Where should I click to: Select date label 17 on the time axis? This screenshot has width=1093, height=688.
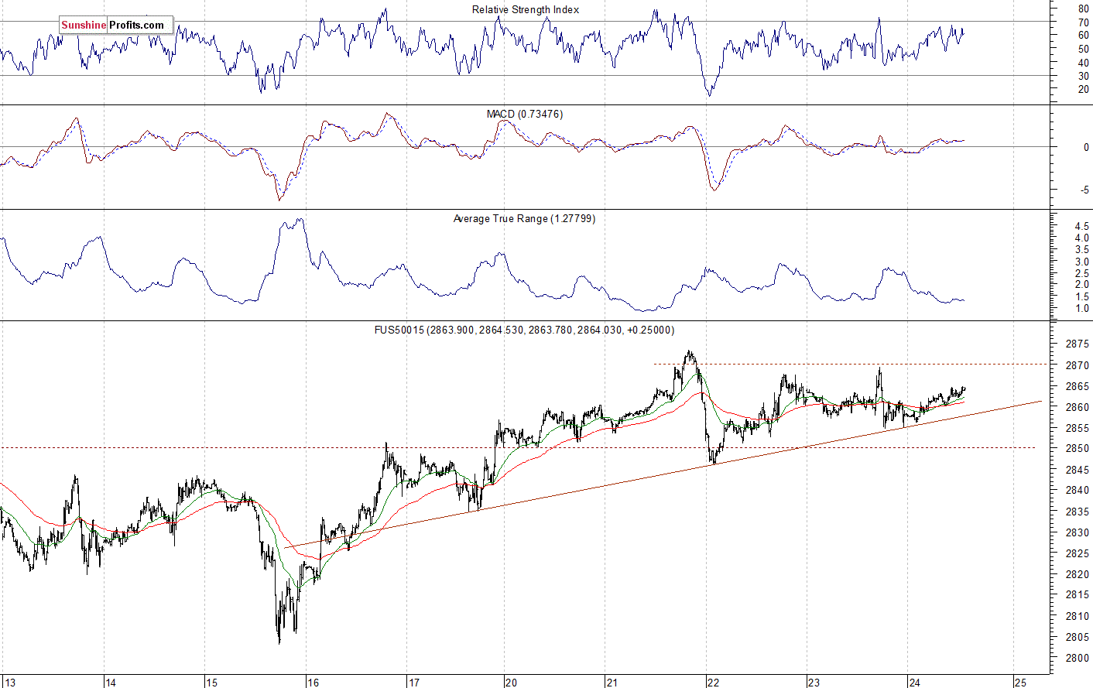click(414, 682)
